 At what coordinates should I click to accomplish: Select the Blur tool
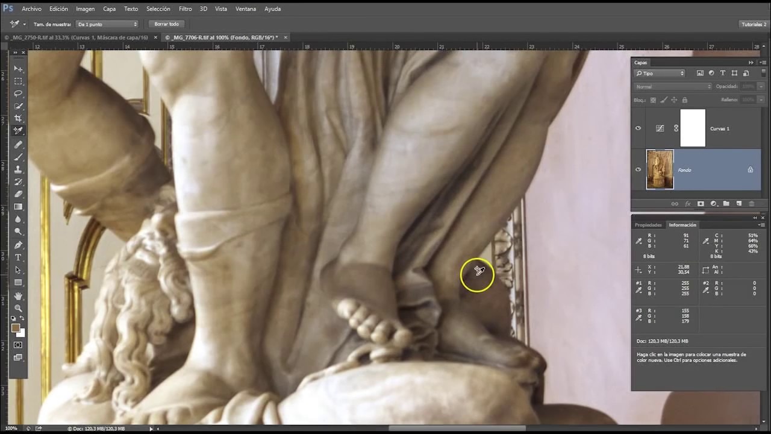coord(18,219)
